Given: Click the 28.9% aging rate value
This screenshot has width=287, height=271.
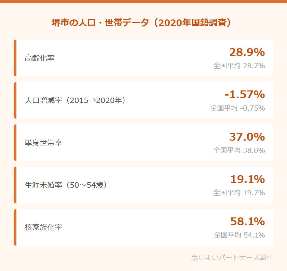Looking at the screenshot, I should [247, 52].
